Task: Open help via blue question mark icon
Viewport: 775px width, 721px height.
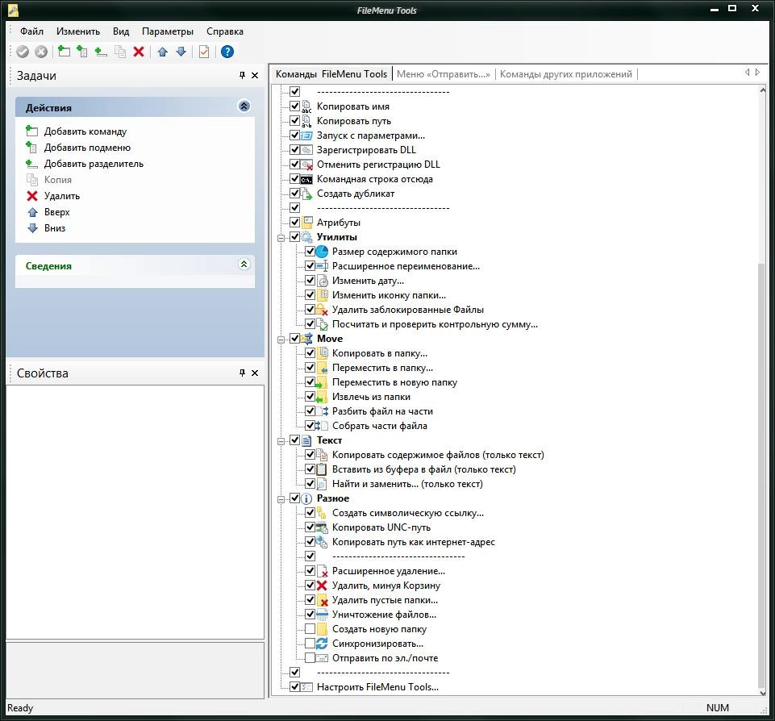Action: pyautogui.click(x=227, y=52)
